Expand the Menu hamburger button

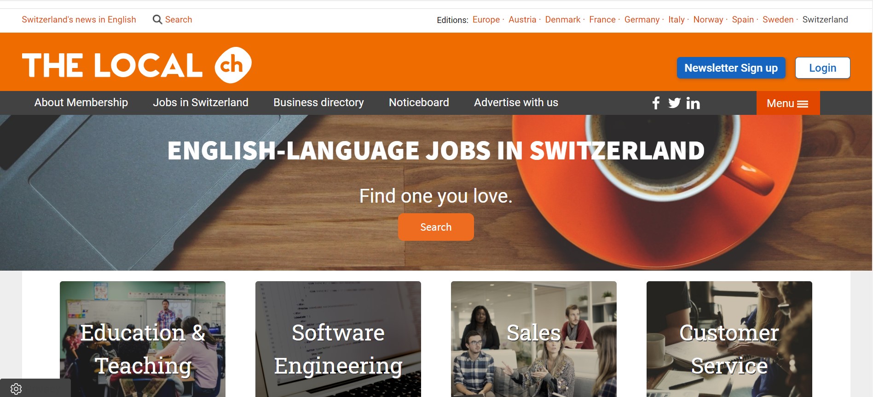pyautogui.click(x=788, y=103)
